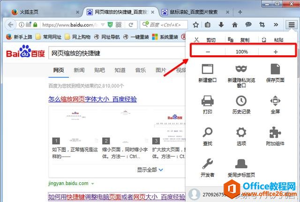The width and height of the screenshot is (300, 202).
Task: Click 新建隐私浏览窗口 private mask icon
Action: tap(241, 69)
